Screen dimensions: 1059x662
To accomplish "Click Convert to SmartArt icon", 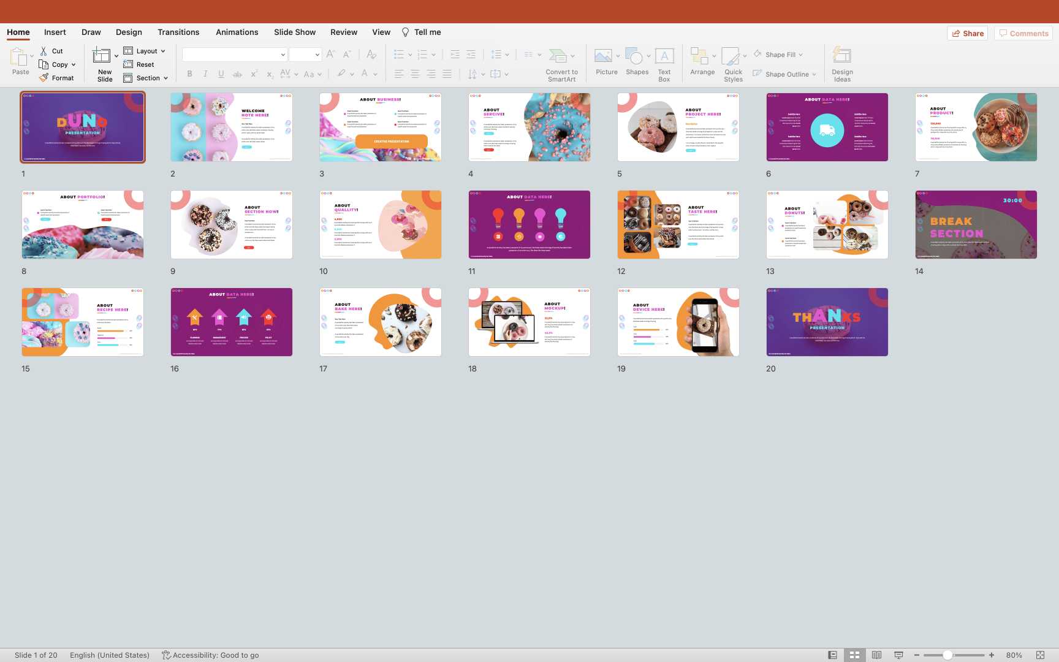I will [x=558, y=56].
